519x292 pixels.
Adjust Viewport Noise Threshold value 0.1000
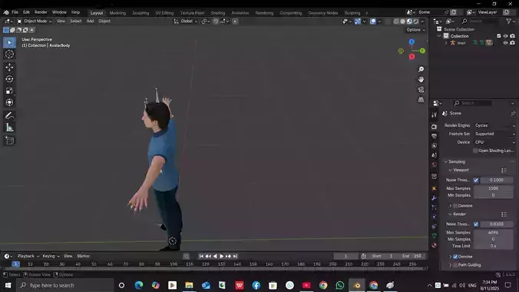click(x=497, y=180)
